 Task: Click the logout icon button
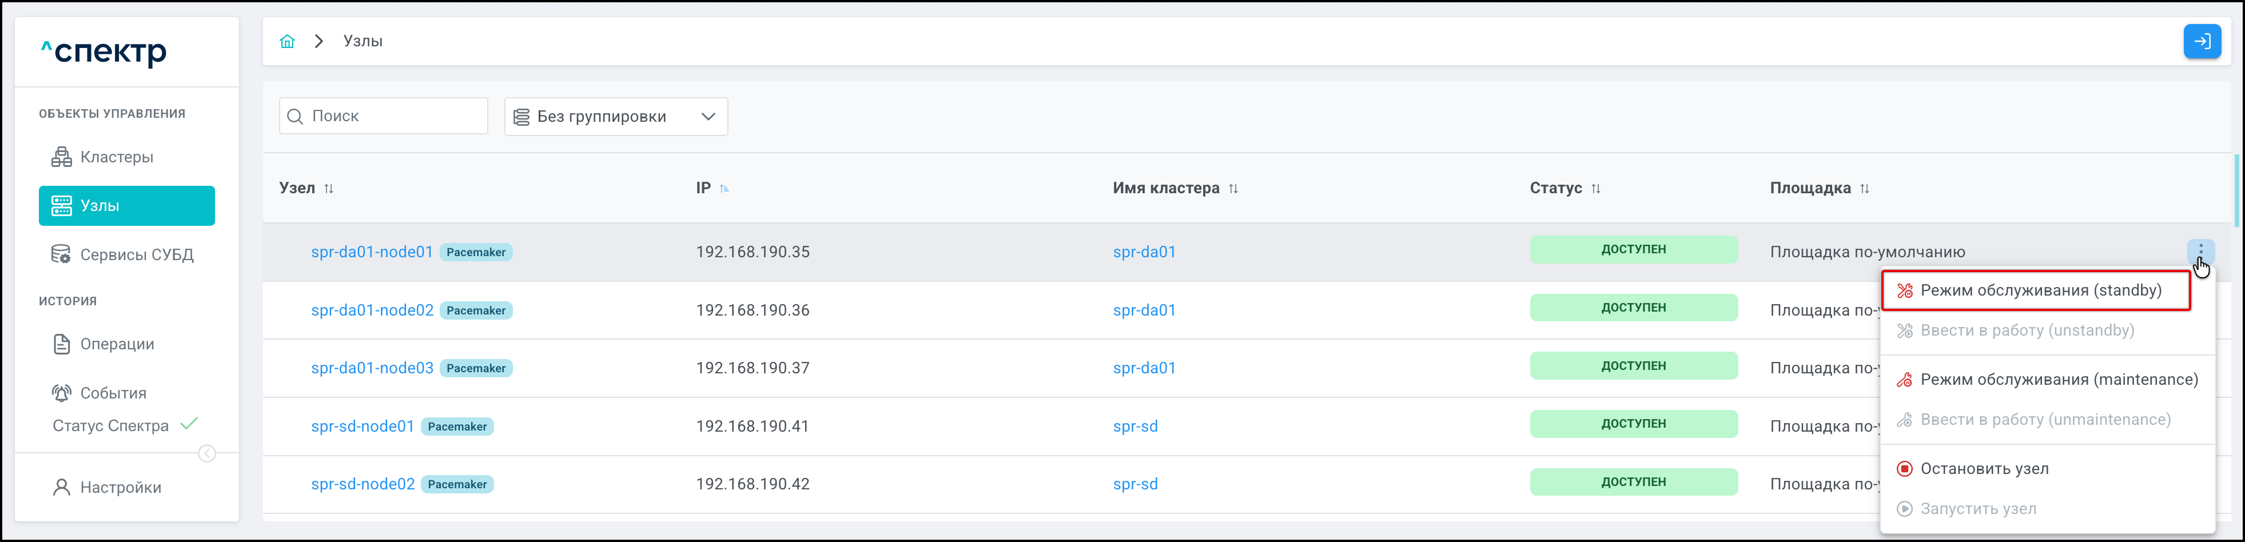coord(2202,42)
